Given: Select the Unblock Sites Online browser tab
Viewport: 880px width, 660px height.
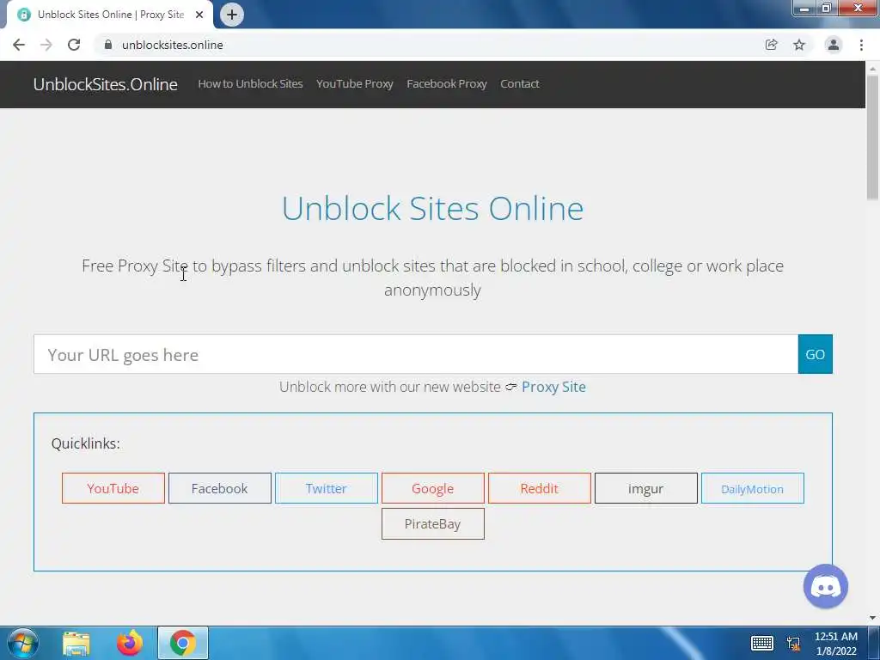Looking at the screenshot, I should [x=110, y=15].
